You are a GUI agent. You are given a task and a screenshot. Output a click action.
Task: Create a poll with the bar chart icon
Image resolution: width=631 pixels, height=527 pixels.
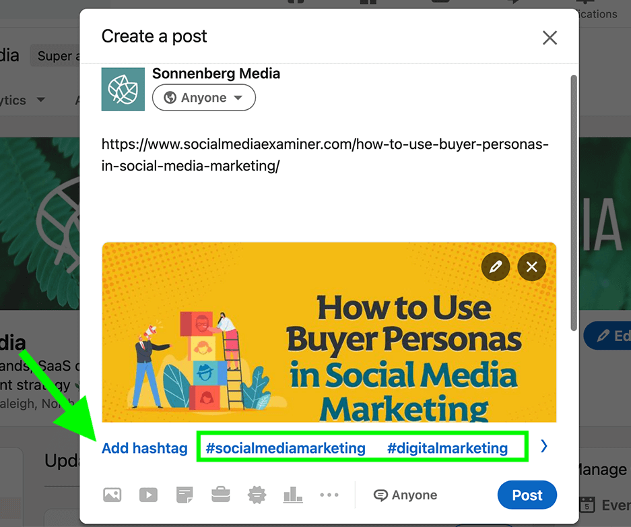coord(293,495)
